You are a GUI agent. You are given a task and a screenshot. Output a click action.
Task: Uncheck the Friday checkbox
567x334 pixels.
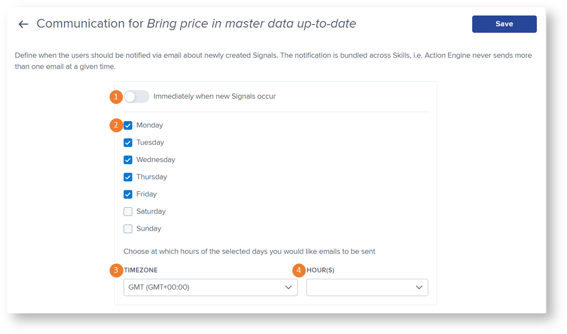click(x=128, y=194)
